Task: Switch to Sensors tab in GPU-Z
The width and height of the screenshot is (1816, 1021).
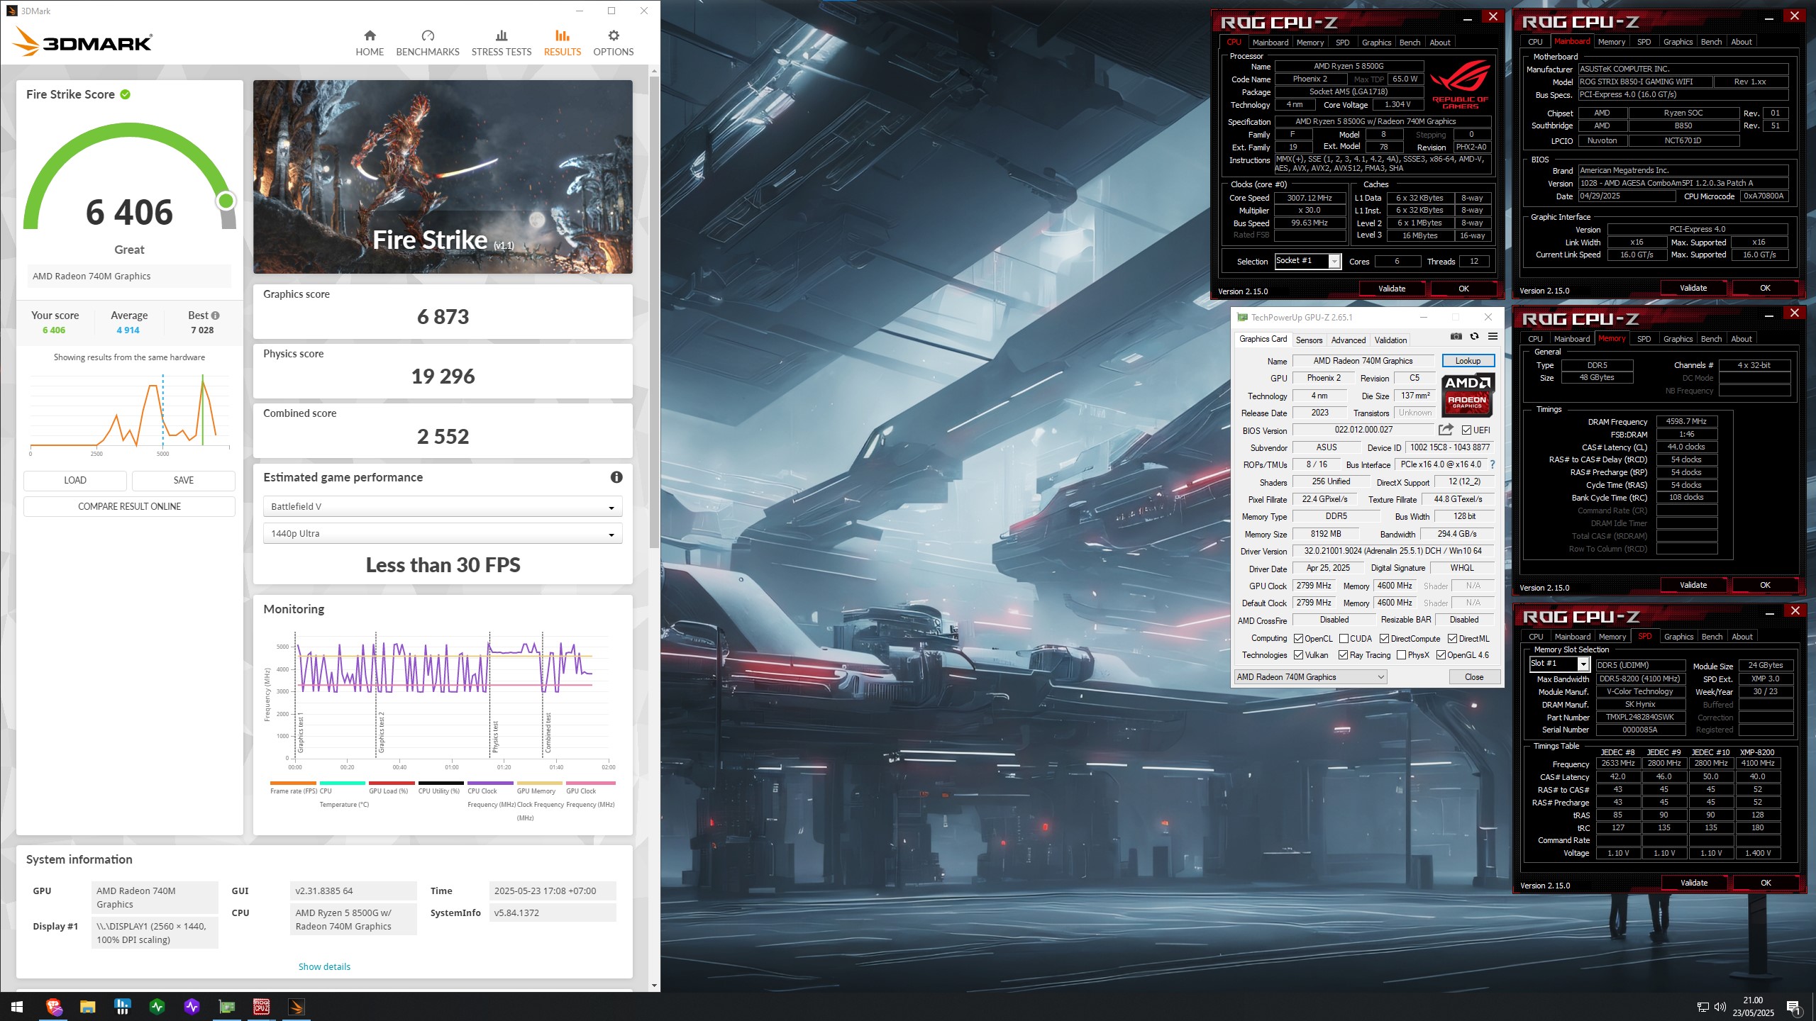Action: coord(1309,340)
